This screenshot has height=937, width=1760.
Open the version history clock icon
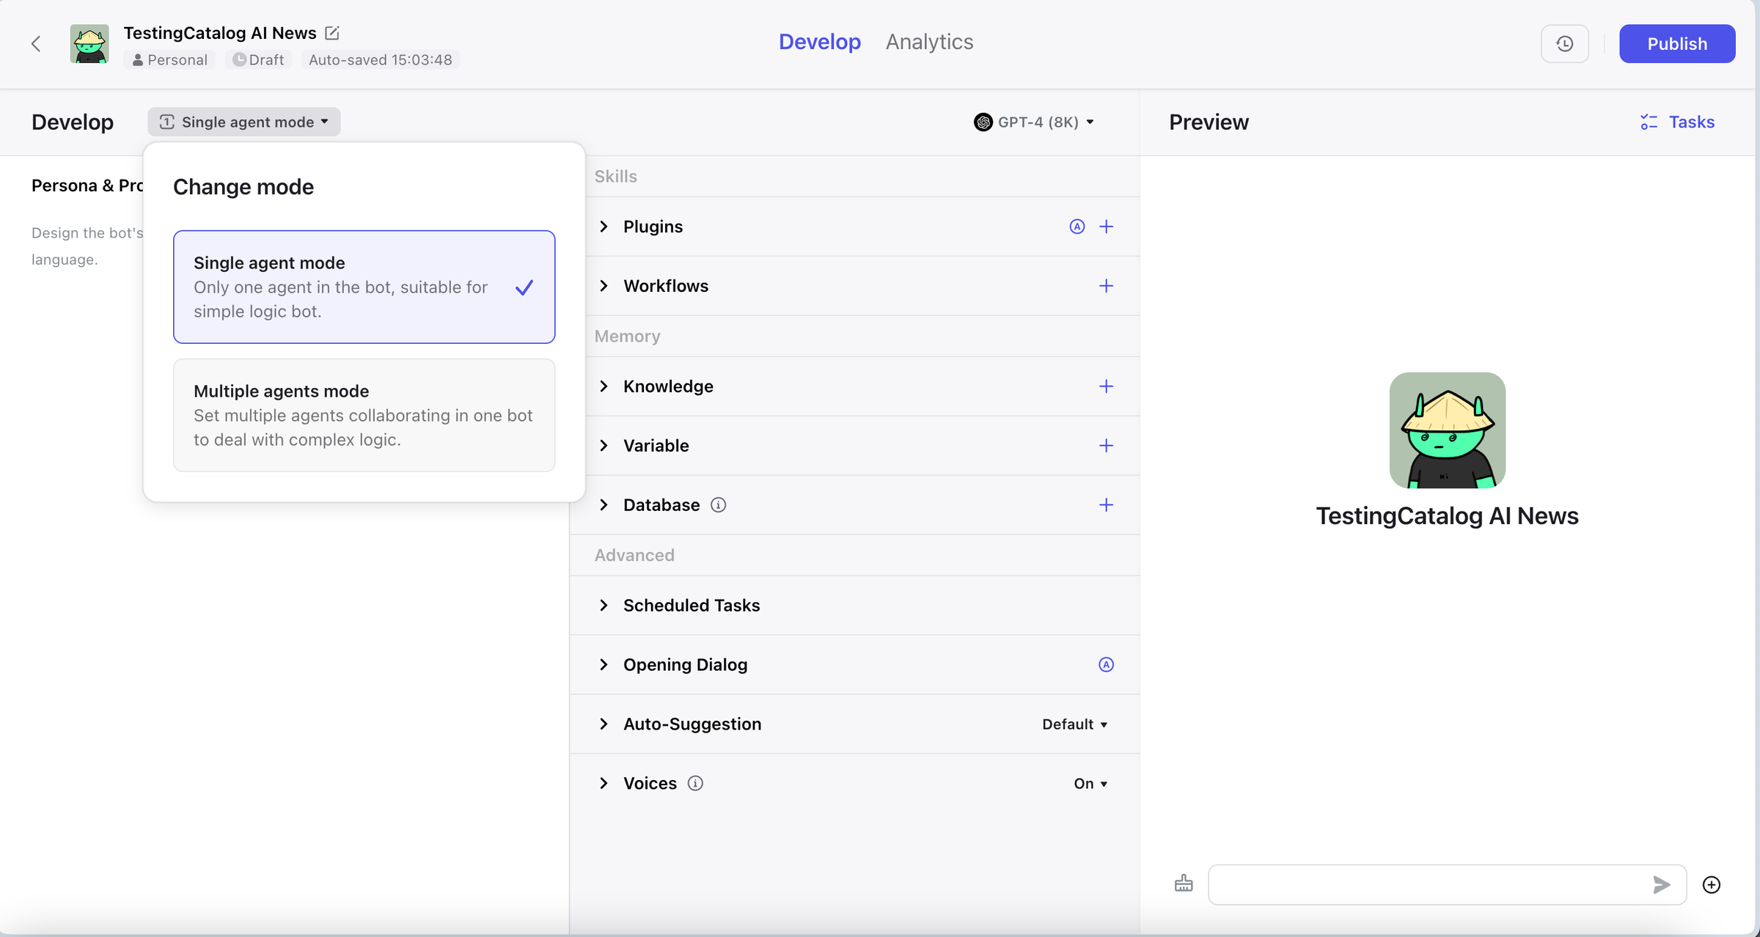(x=1565, y=43)
